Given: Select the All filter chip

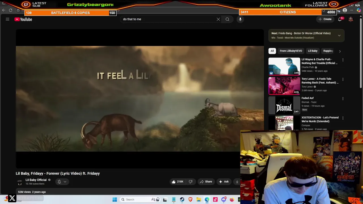Looking at the screenshot, I should (272, 51).
